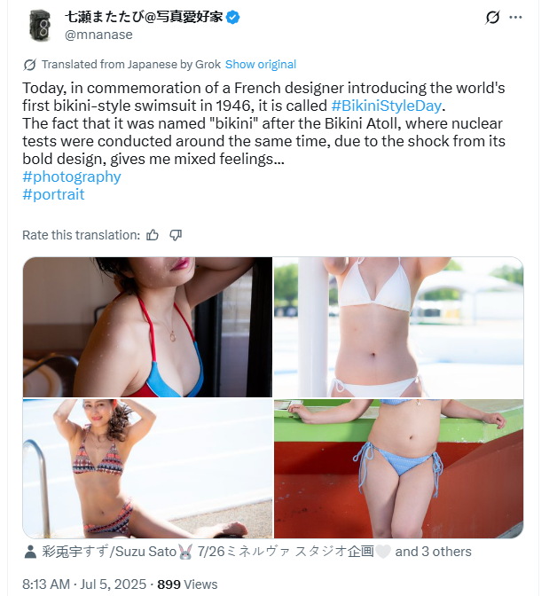Click the blue verified badge
The image size is (557, 596).
coord(232,18)
